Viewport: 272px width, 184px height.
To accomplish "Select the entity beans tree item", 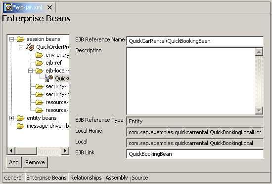I will coord(42,118).
